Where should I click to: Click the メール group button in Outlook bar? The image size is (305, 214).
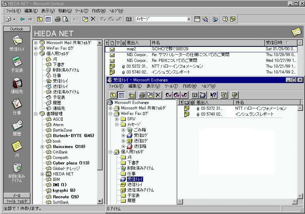click(x=17, y=196)
